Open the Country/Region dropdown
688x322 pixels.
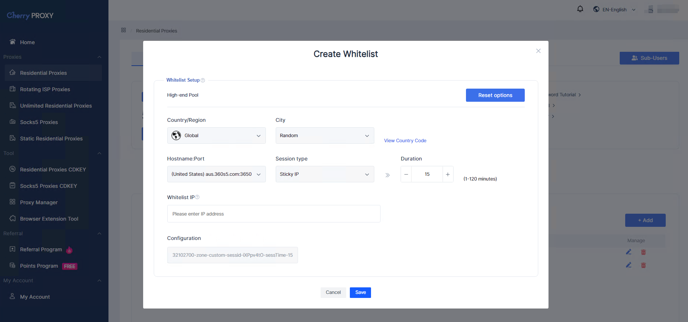pyautogui.click(x=216, y=136)
